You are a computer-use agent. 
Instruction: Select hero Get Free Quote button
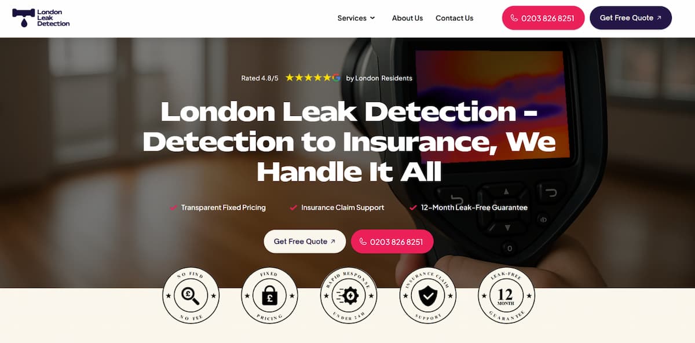pyautogui.click(x=305, y=242)
